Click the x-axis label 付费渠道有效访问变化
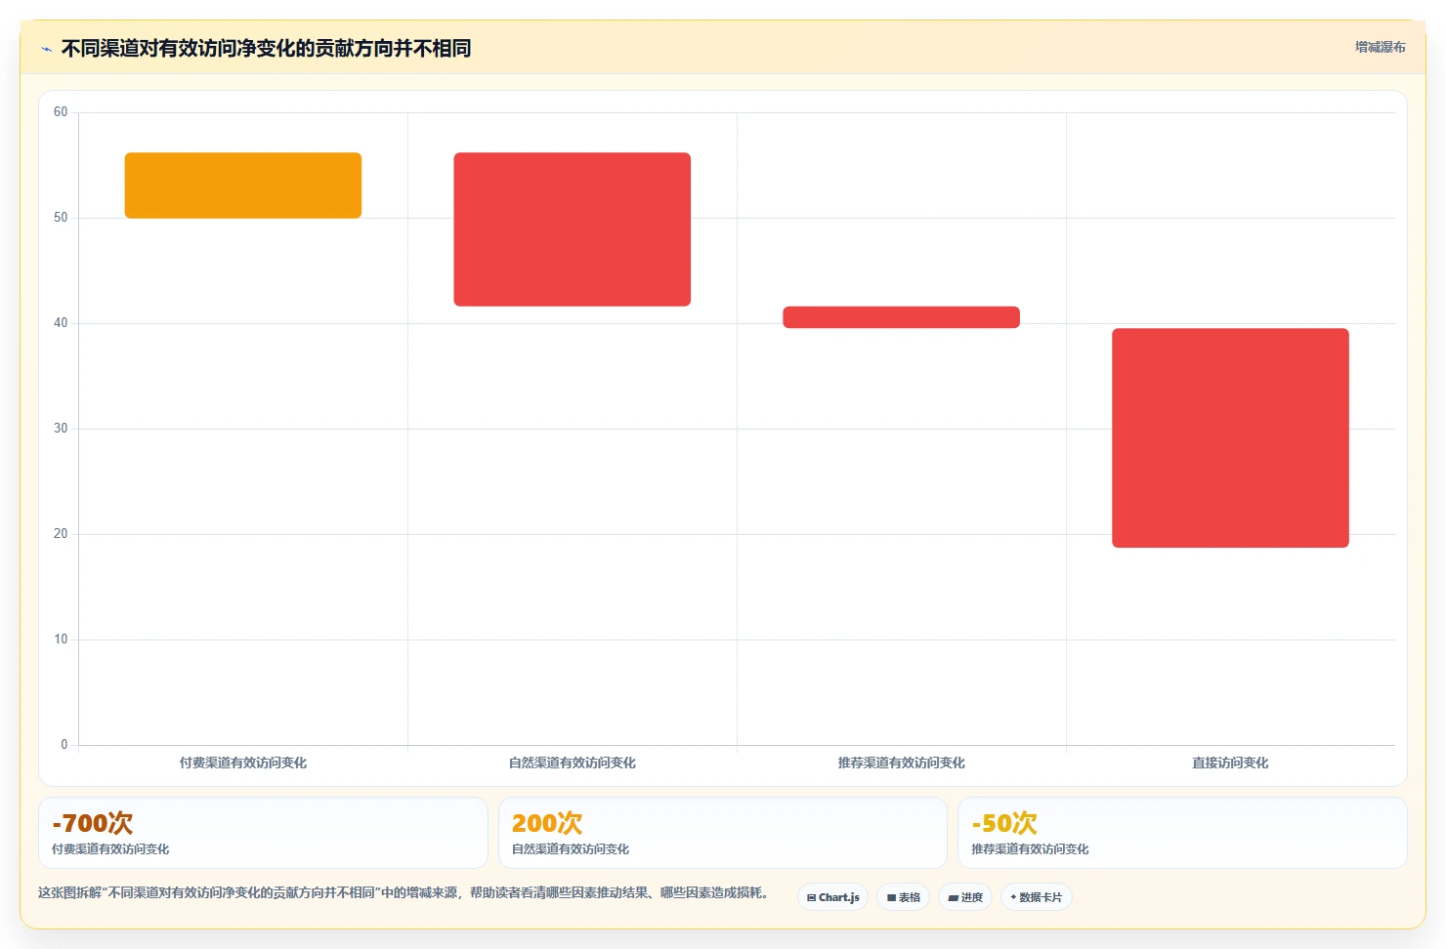The image size is (1446, 949). (243, 763)
